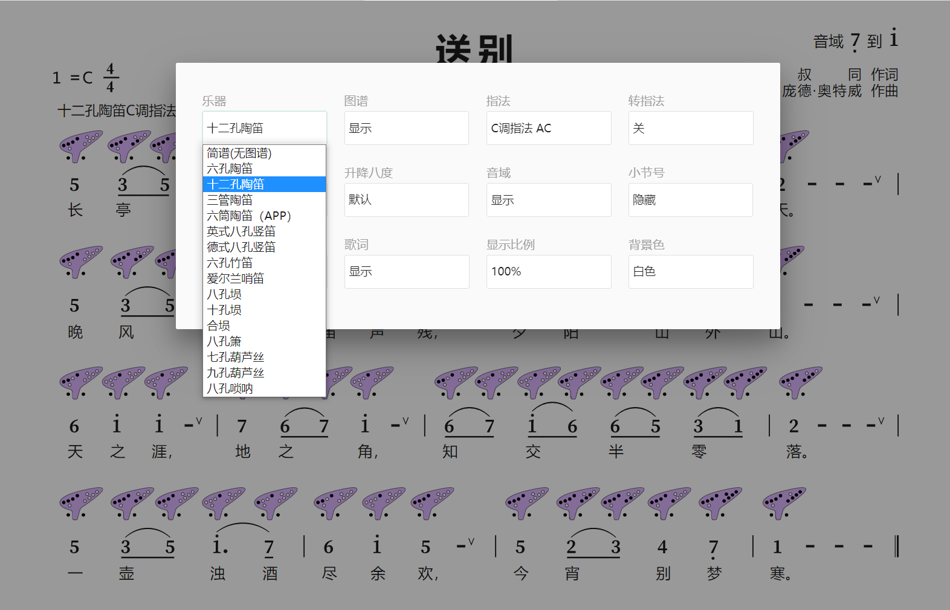
Task: Click the ocarina fingering icon above 知
Action: pos(456,382)
